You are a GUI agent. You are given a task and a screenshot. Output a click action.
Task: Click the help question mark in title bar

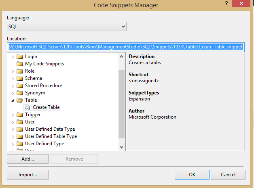coord(226,3)
